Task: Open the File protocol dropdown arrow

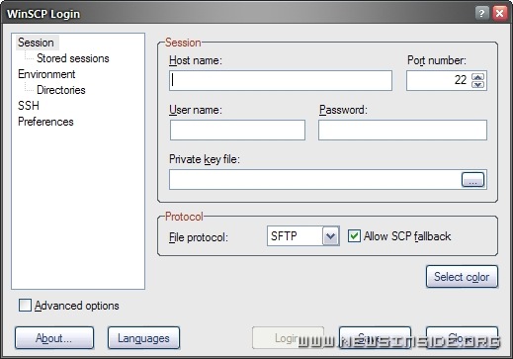Action: pos(330,236)
